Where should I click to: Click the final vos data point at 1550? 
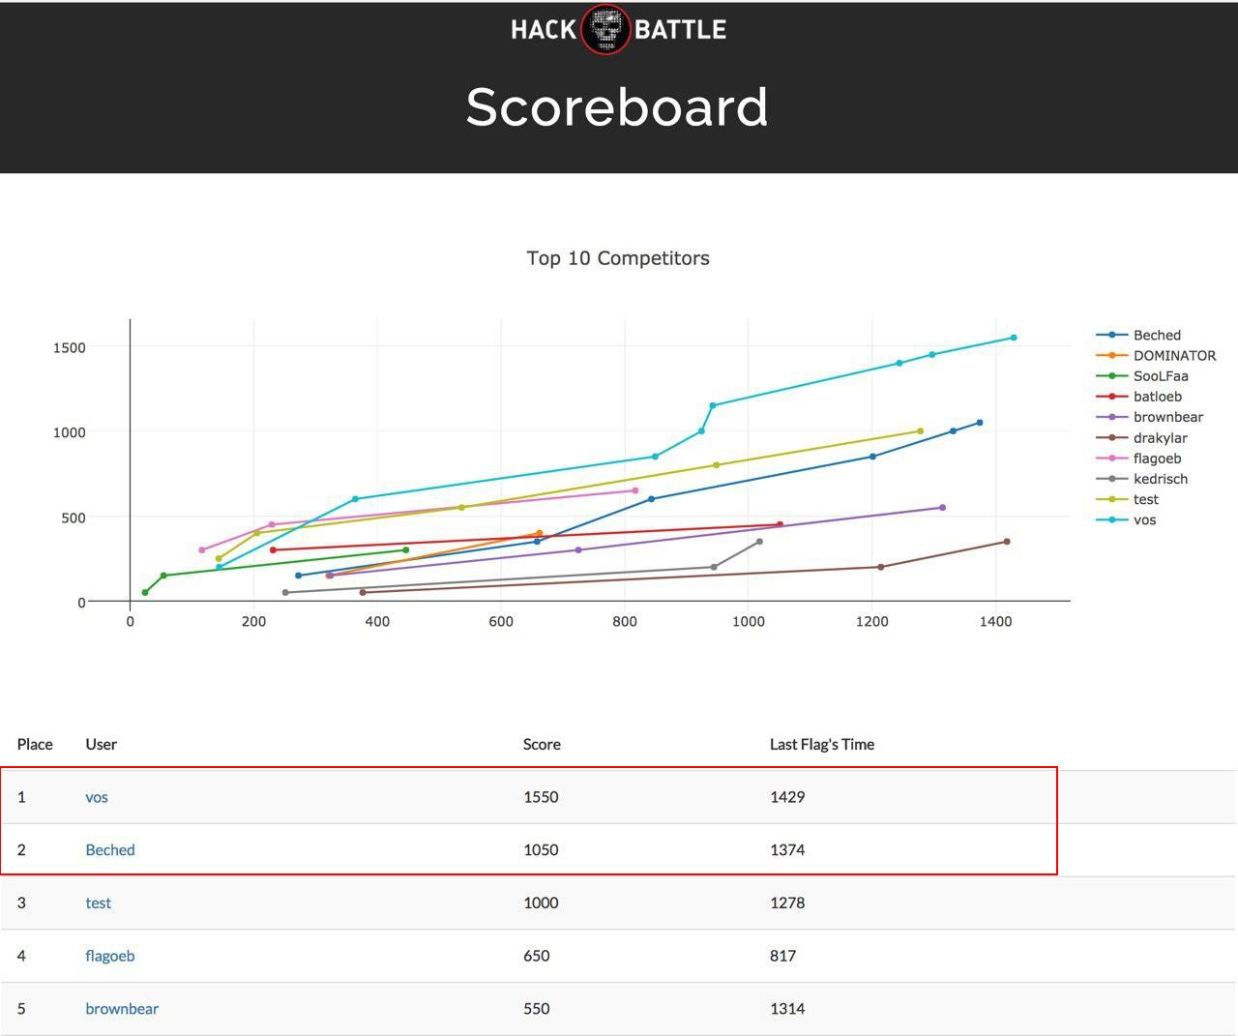(x=1014, y=338)
